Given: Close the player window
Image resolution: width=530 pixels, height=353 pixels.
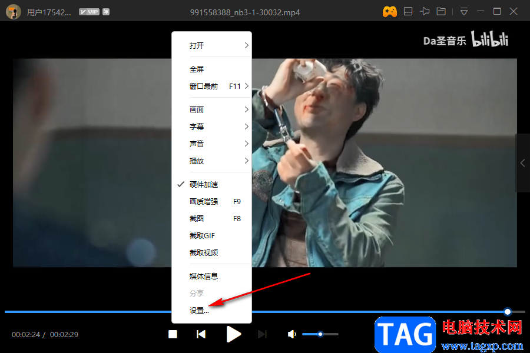Looking at the screenshot, I should 514,12.
